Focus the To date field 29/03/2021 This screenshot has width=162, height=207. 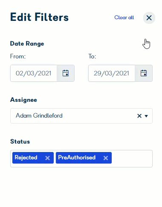pyautogui.click(x=112, y=73)
